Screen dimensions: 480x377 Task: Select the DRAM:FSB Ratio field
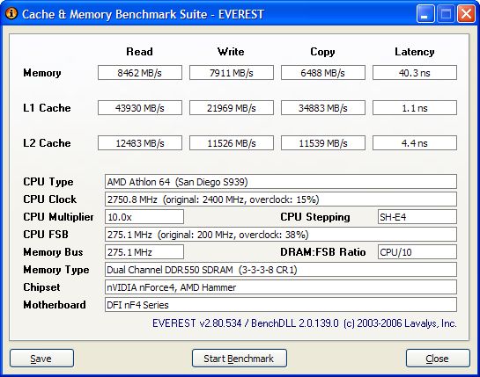click(x=417, y=252)
